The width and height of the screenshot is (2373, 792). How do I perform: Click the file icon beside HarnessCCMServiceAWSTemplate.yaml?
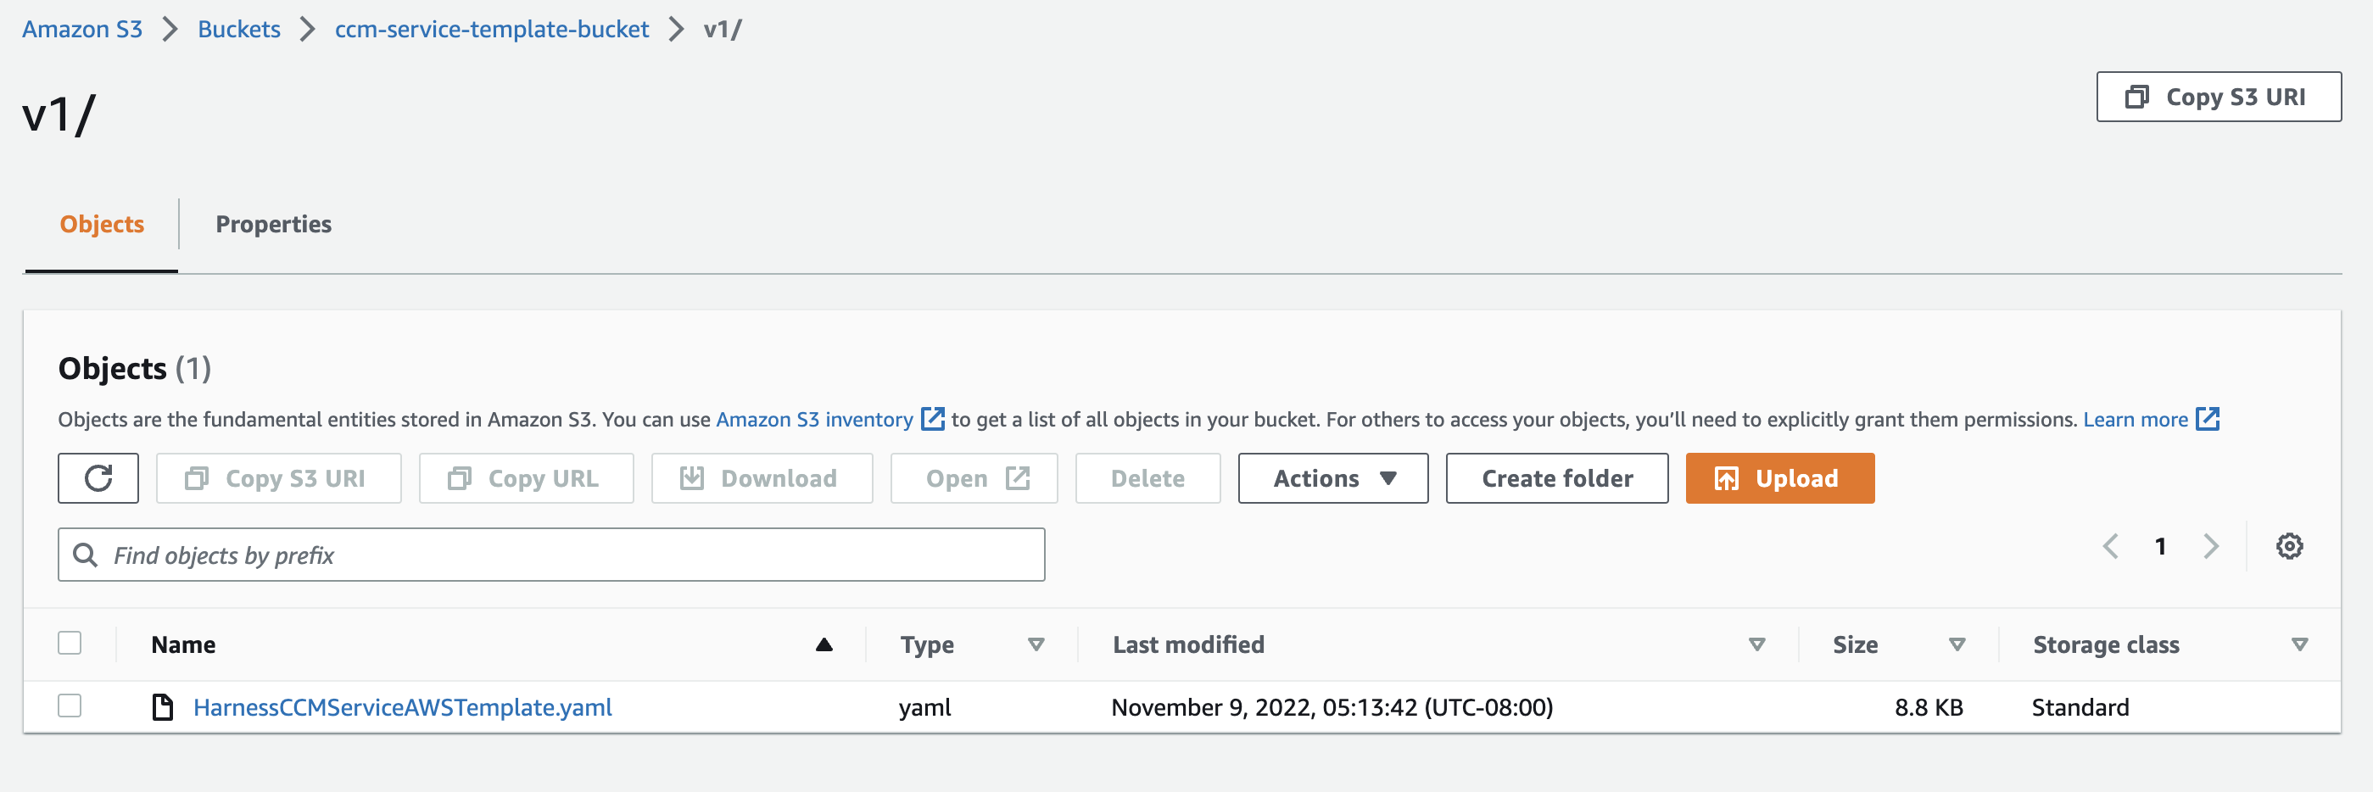coord(163,707)
